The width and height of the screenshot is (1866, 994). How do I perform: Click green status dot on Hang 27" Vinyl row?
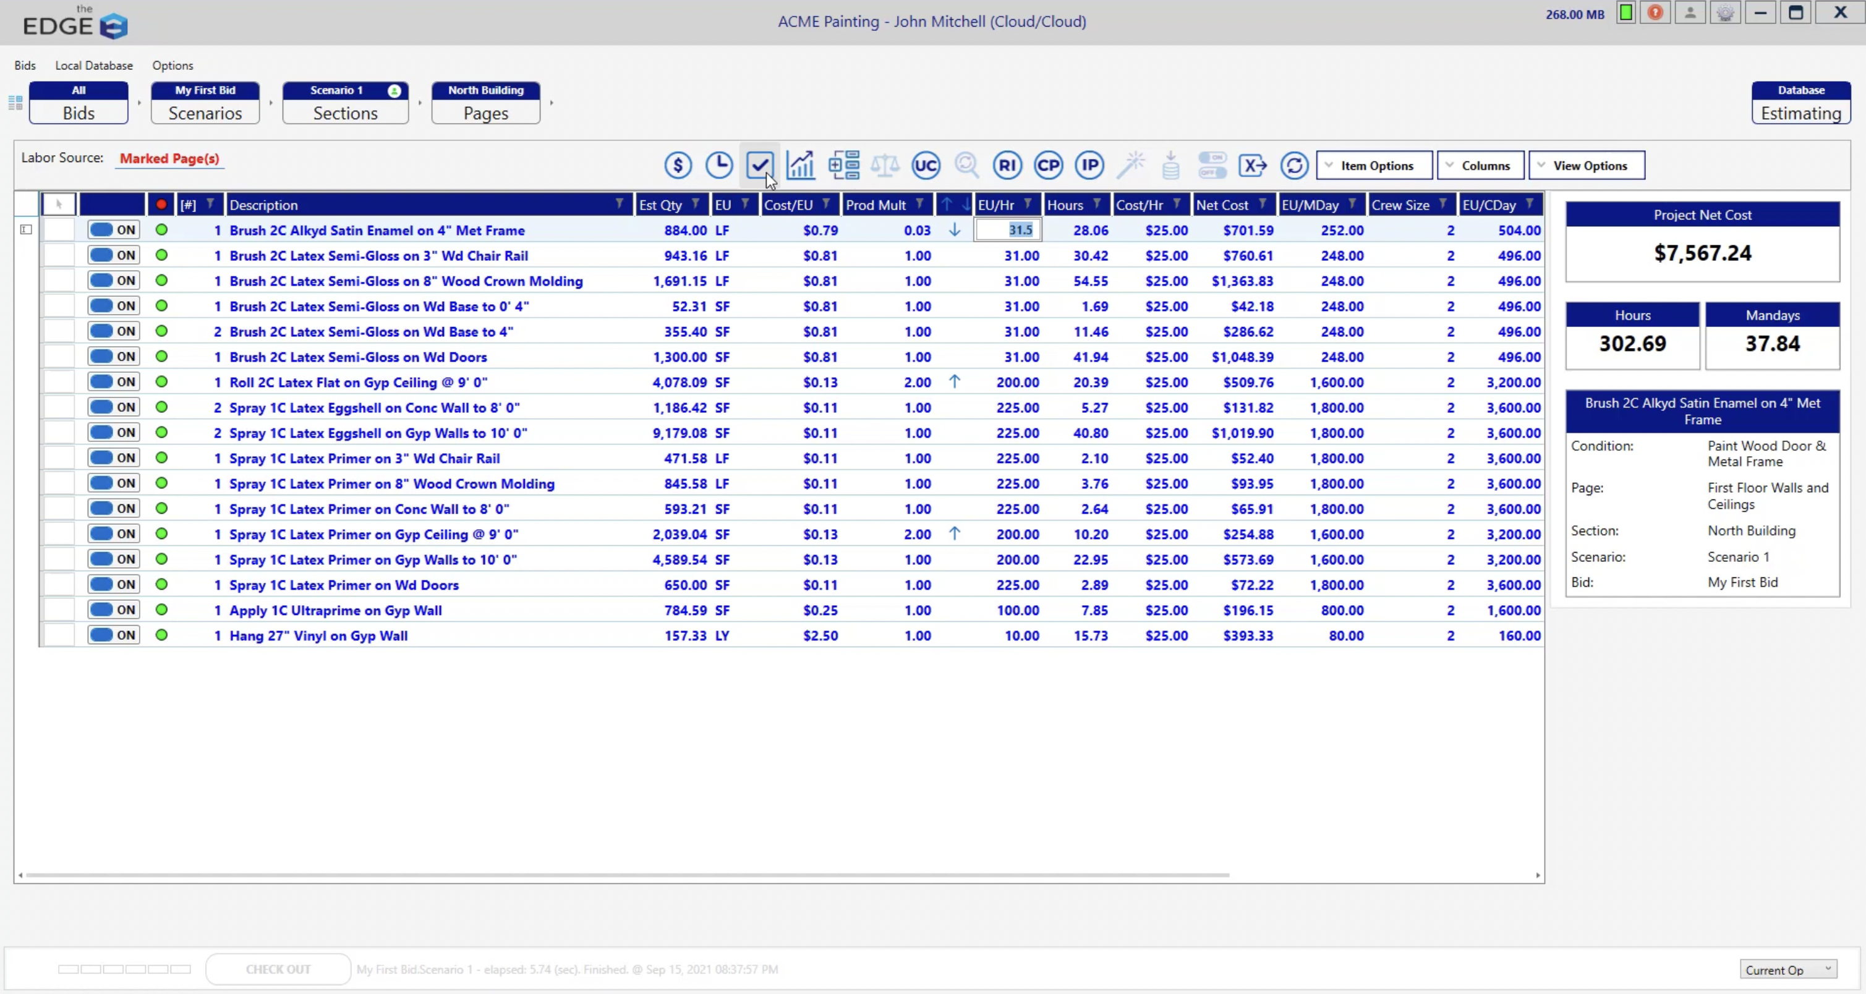pyautogui.click(x=161, y=635)
